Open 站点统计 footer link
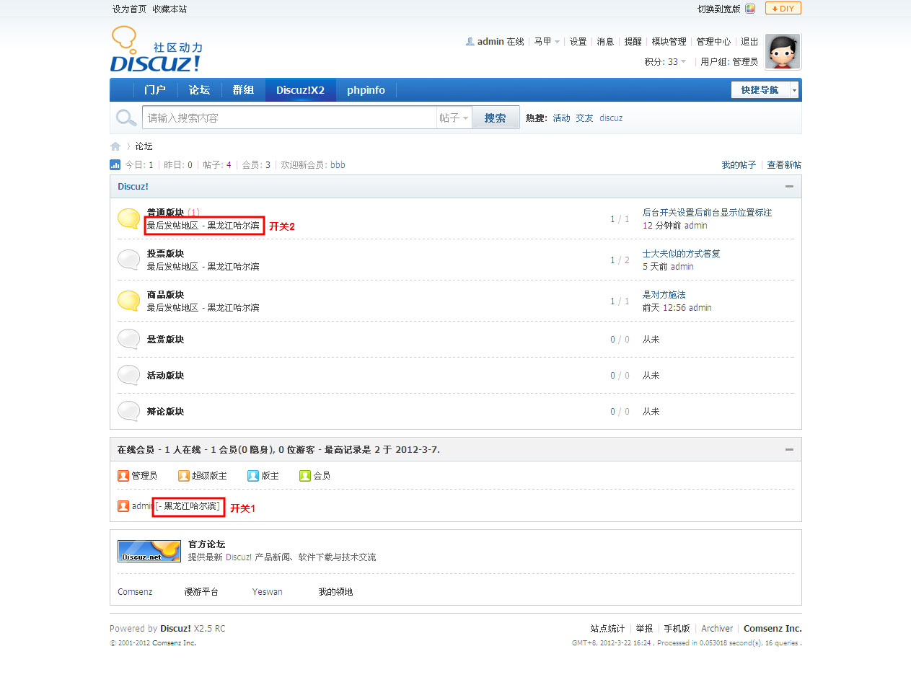 click(x=607, y=629)
